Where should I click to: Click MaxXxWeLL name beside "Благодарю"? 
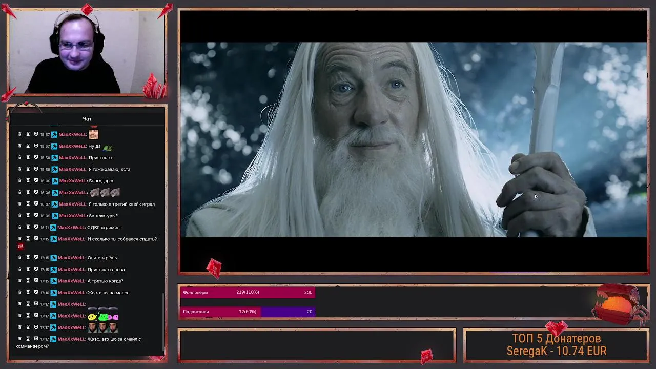[73, 181]
